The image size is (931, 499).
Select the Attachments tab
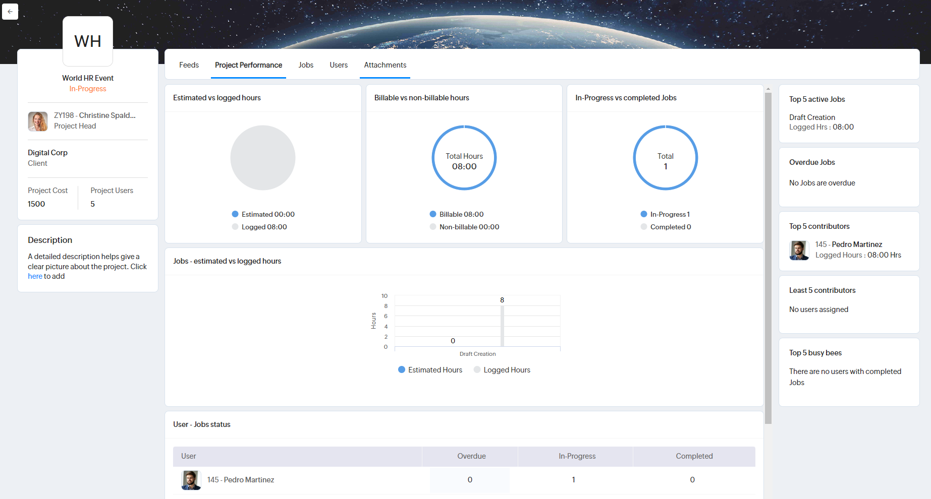385,65
